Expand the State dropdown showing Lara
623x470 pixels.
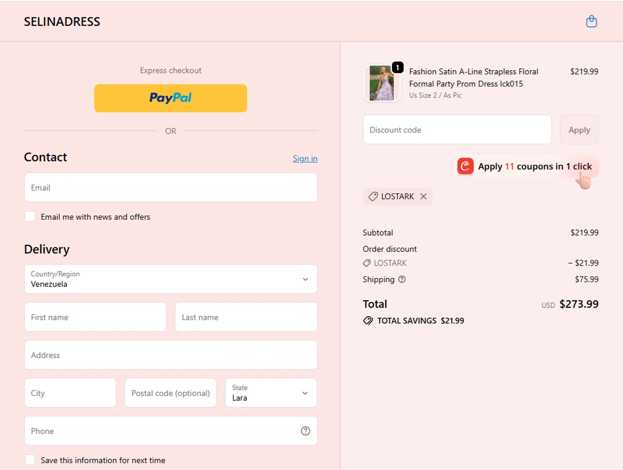pyautogui.click(x=271, y=393)
